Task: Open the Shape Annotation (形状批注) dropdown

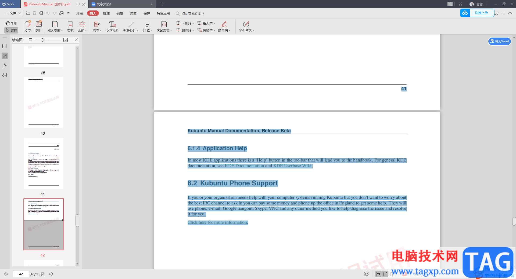Action: coord(131,27)
